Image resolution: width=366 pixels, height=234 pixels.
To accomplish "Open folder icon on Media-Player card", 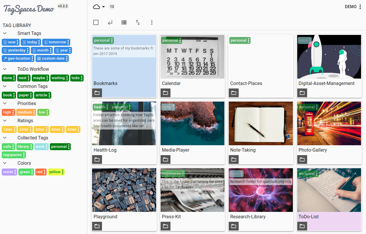I will [166, 159].
